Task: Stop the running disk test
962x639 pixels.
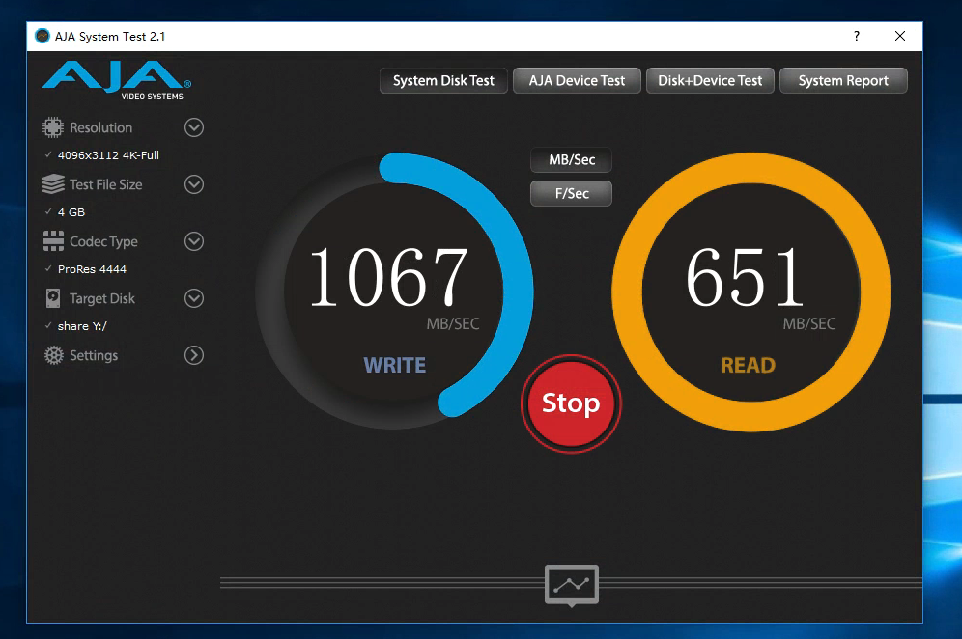Action: pyautogui.click(x=571, y=403)
